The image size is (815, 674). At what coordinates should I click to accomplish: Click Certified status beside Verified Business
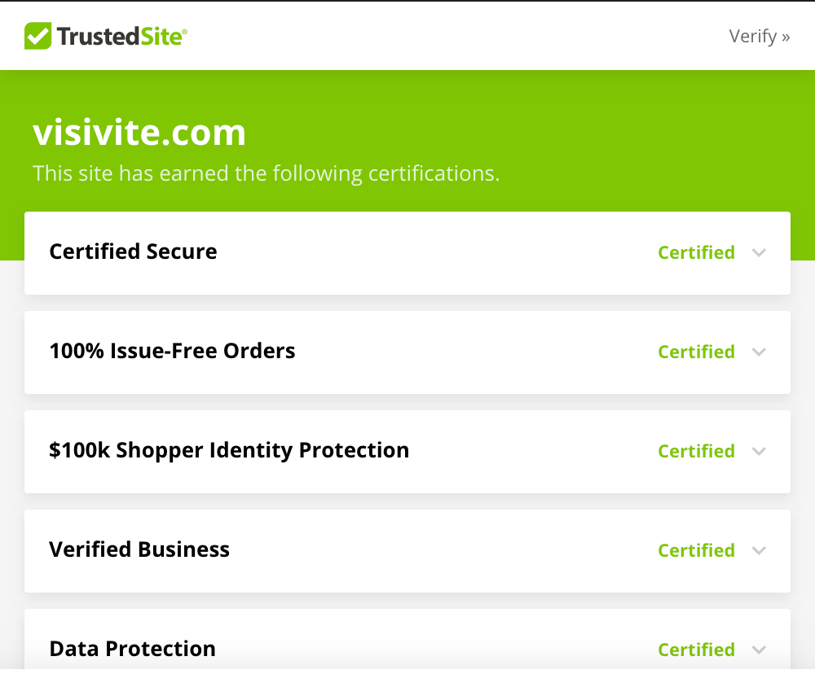696,550
